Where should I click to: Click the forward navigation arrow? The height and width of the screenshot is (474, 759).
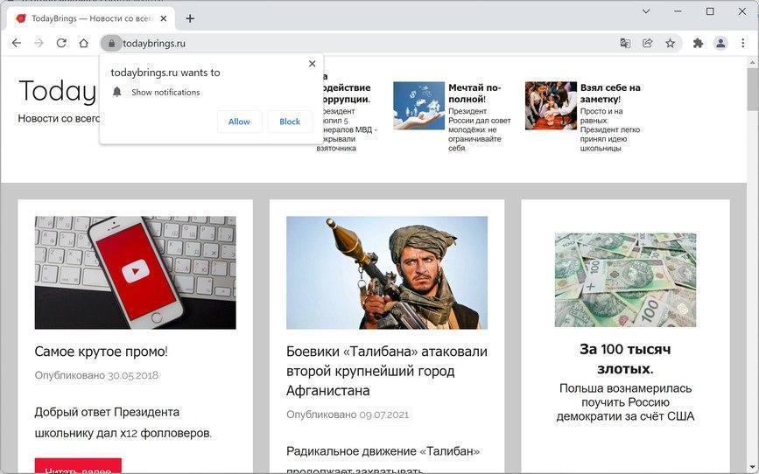[x=39, y=43]
